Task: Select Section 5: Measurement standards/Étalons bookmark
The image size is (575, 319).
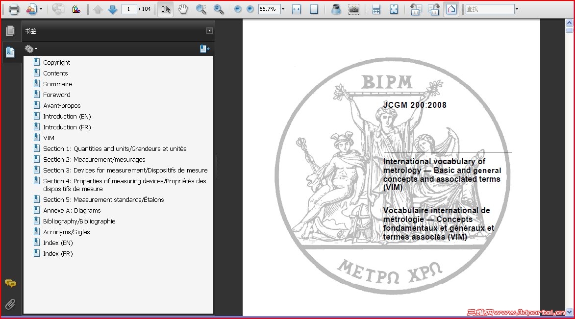Action: point(103,199)
